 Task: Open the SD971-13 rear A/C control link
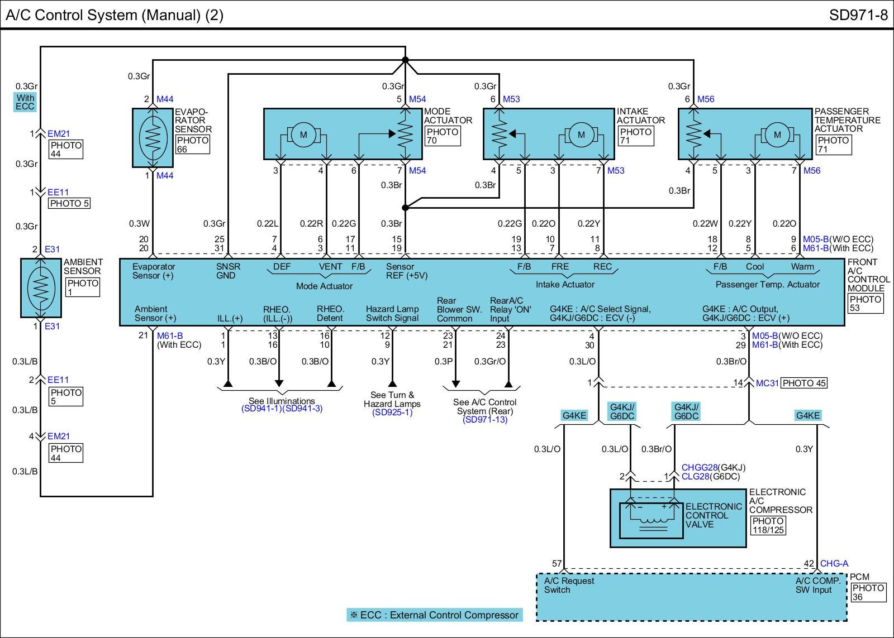click(485, 420)
